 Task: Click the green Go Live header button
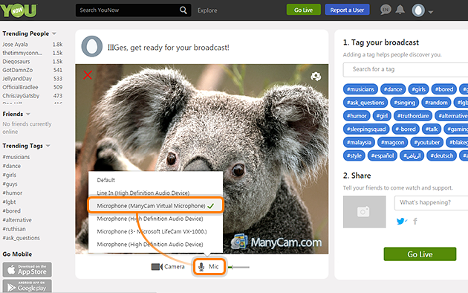click(x=304, y=10)
